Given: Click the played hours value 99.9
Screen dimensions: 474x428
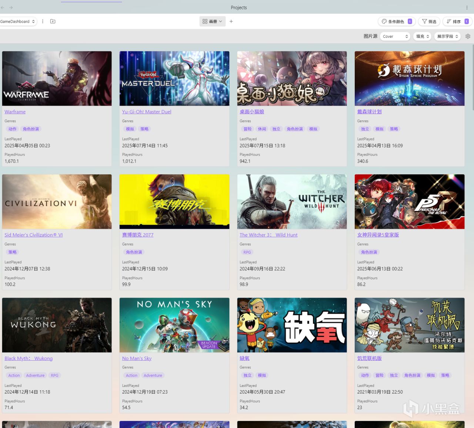Looking at the screenshot, I should coord(126,285).
